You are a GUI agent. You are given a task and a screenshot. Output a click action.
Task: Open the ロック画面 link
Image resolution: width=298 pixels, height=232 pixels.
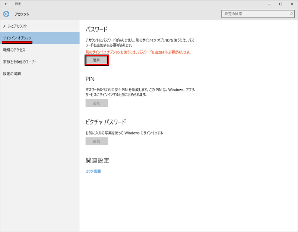tap(93, 171)
